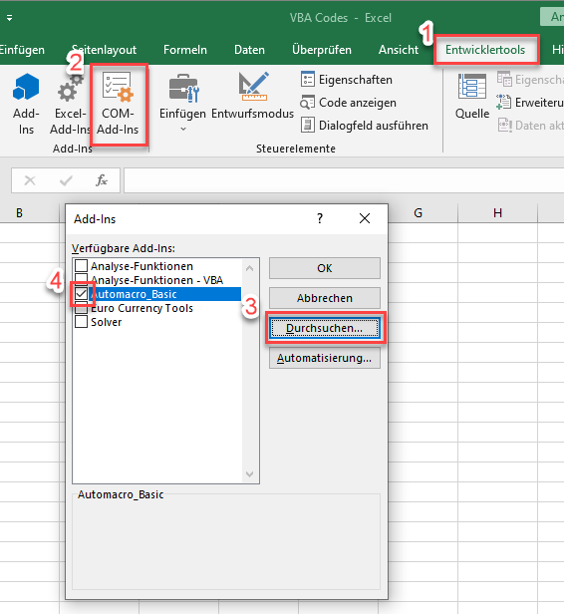This screenshot has width=564, height=614.
Task: Switch to the Ansicht tab
Action: click(x=399, y=50)
